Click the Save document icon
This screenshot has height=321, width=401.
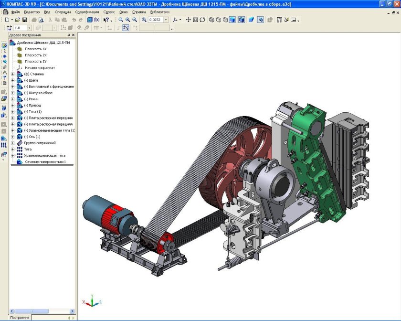tap(25, 20)
